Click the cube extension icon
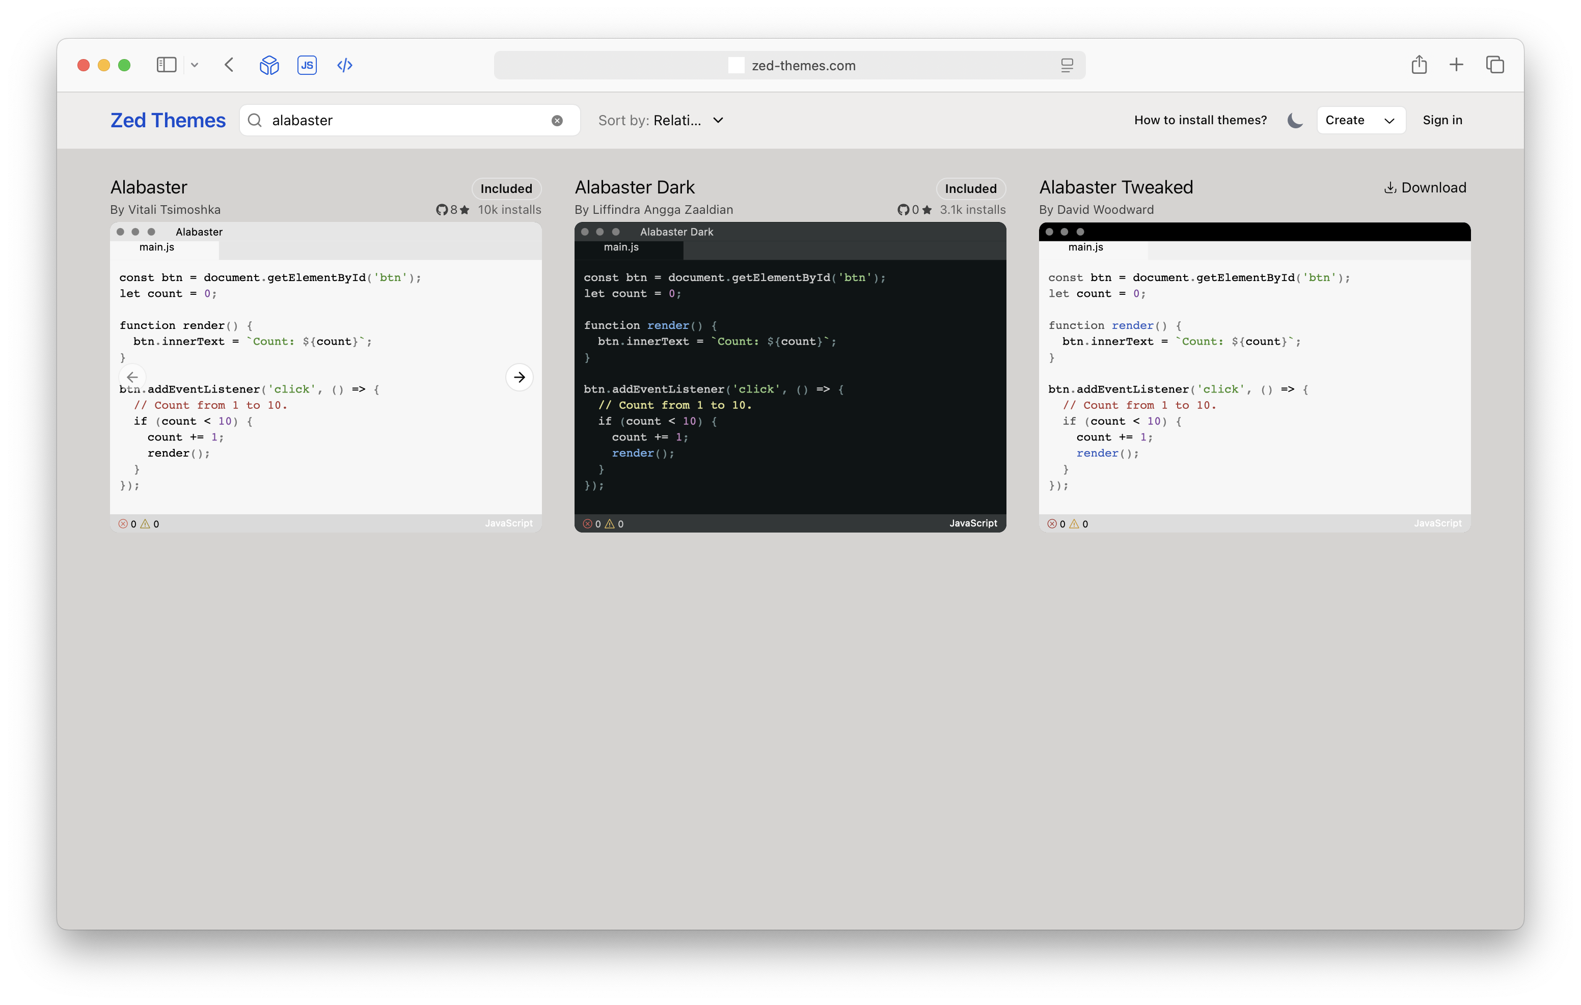Image resolution: width=1581 pixels, height=1005 pixels. pos(269,65)
